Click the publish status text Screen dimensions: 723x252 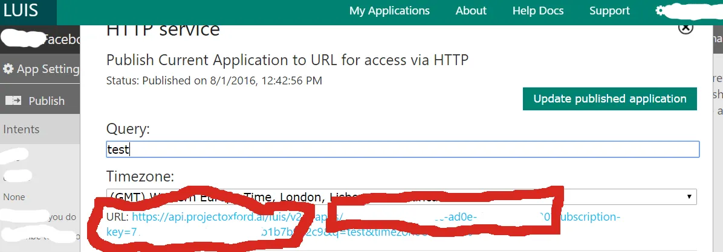(x=214, y=81)
